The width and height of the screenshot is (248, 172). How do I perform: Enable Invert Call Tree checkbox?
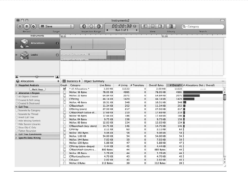[17, 117]
